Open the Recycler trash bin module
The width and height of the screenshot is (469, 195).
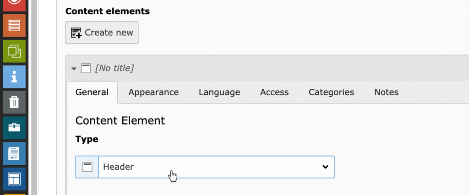pyautogui.click(x=14, y=102)
